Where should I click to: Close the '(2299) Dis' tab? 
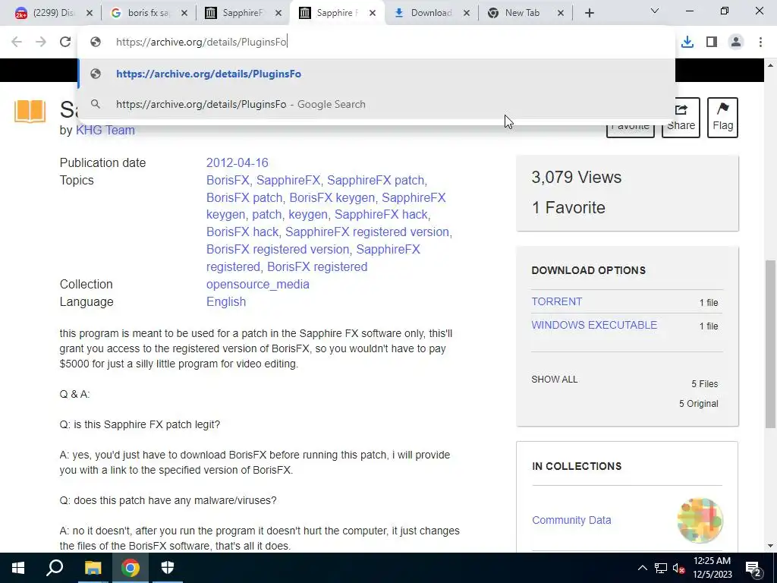click(90, 13)
